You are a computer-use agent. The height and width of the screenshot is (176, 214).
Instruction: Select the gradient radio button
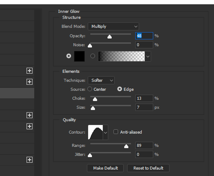92,56
